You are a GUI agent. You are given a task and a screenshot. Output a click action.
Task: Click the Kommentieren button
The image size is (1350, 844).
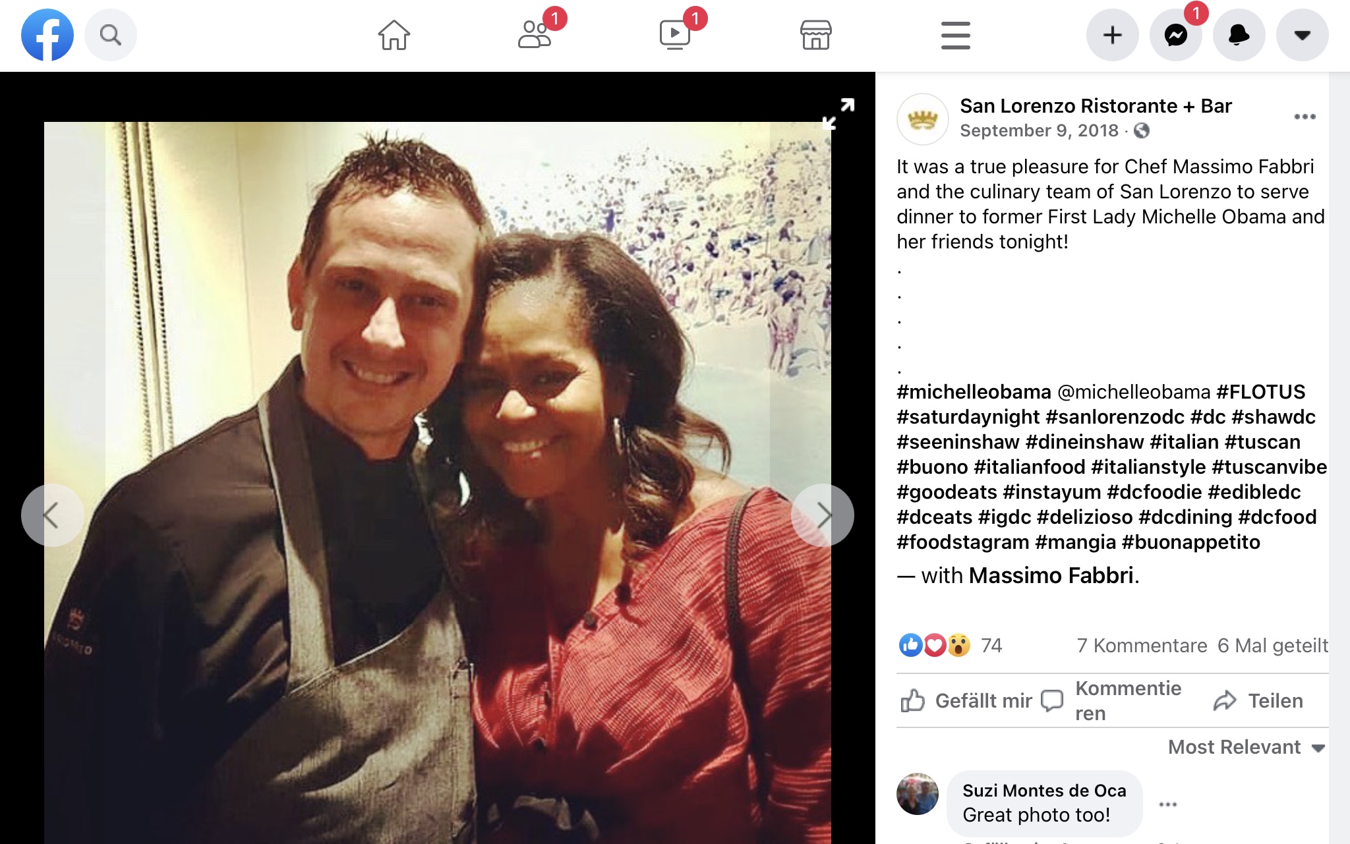(x=1111, y=700)
